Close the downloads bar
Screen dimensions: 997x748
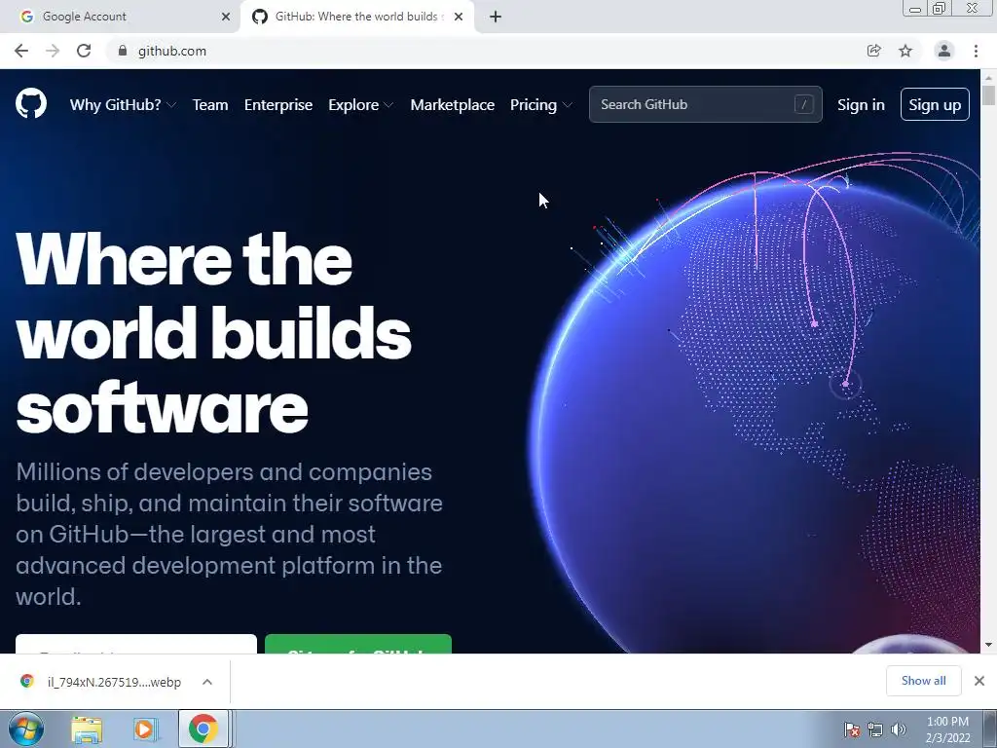[979, 681]
